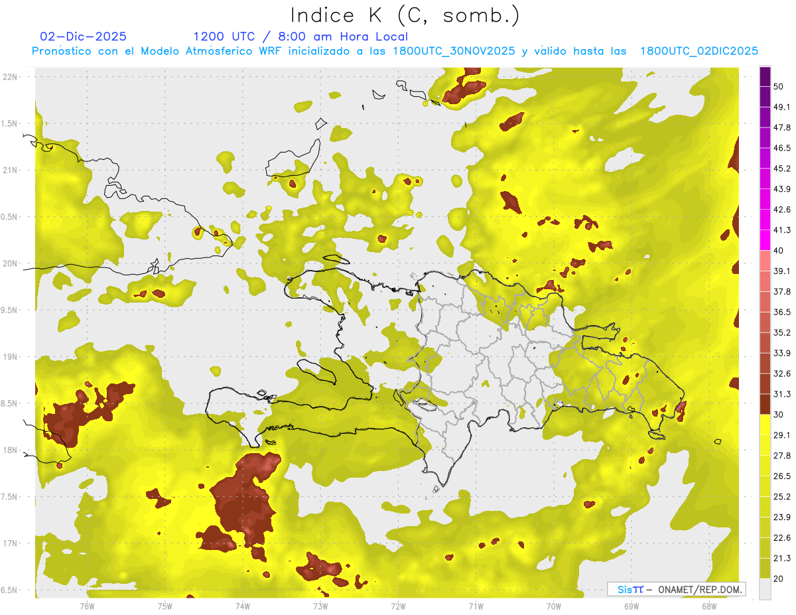Click colorbar value "21.3"
The width and height of the screenshot is (796, 615).
pyautogui.click(x=782, y=558)
